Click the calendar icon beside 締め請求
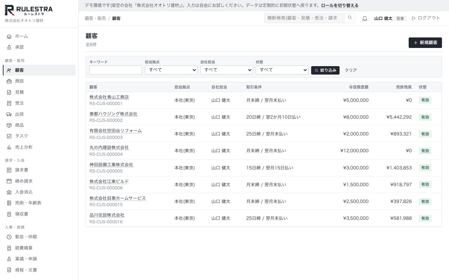Viewport: 449px width, 280px height. [9, 181]
